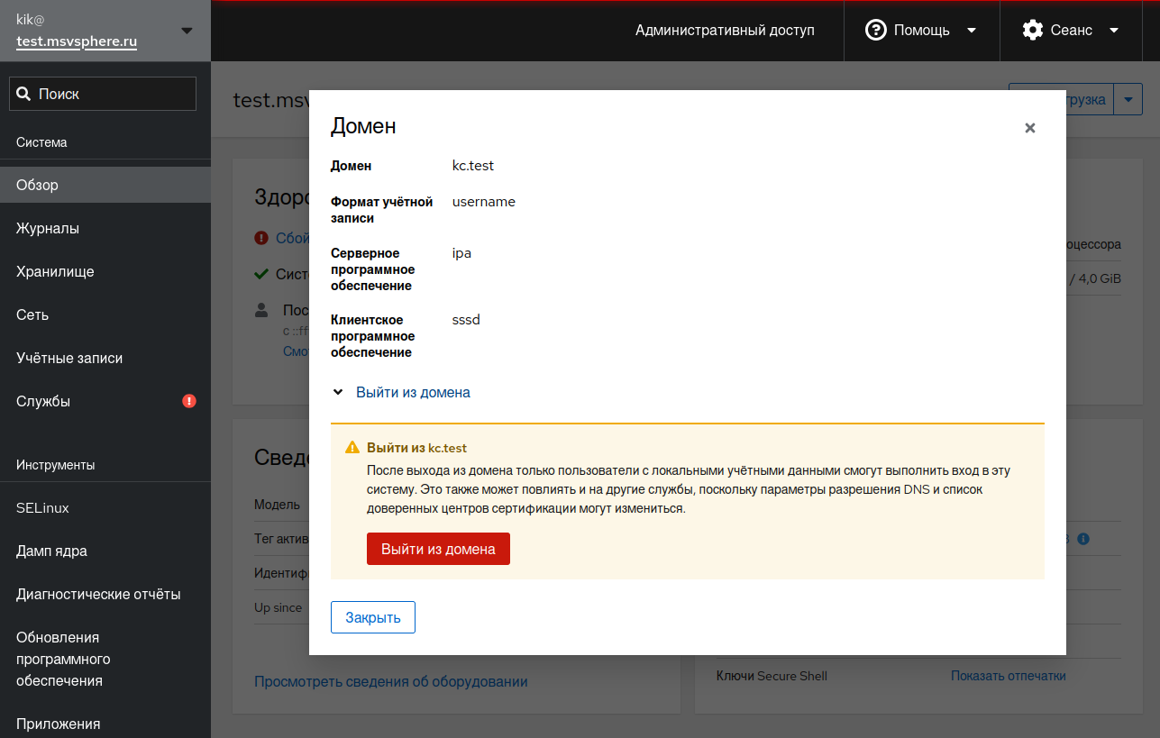Click Просмотреть сведения об оборудовании link
Viewport: 1160px width, 738px height.
tap(390, 681)
